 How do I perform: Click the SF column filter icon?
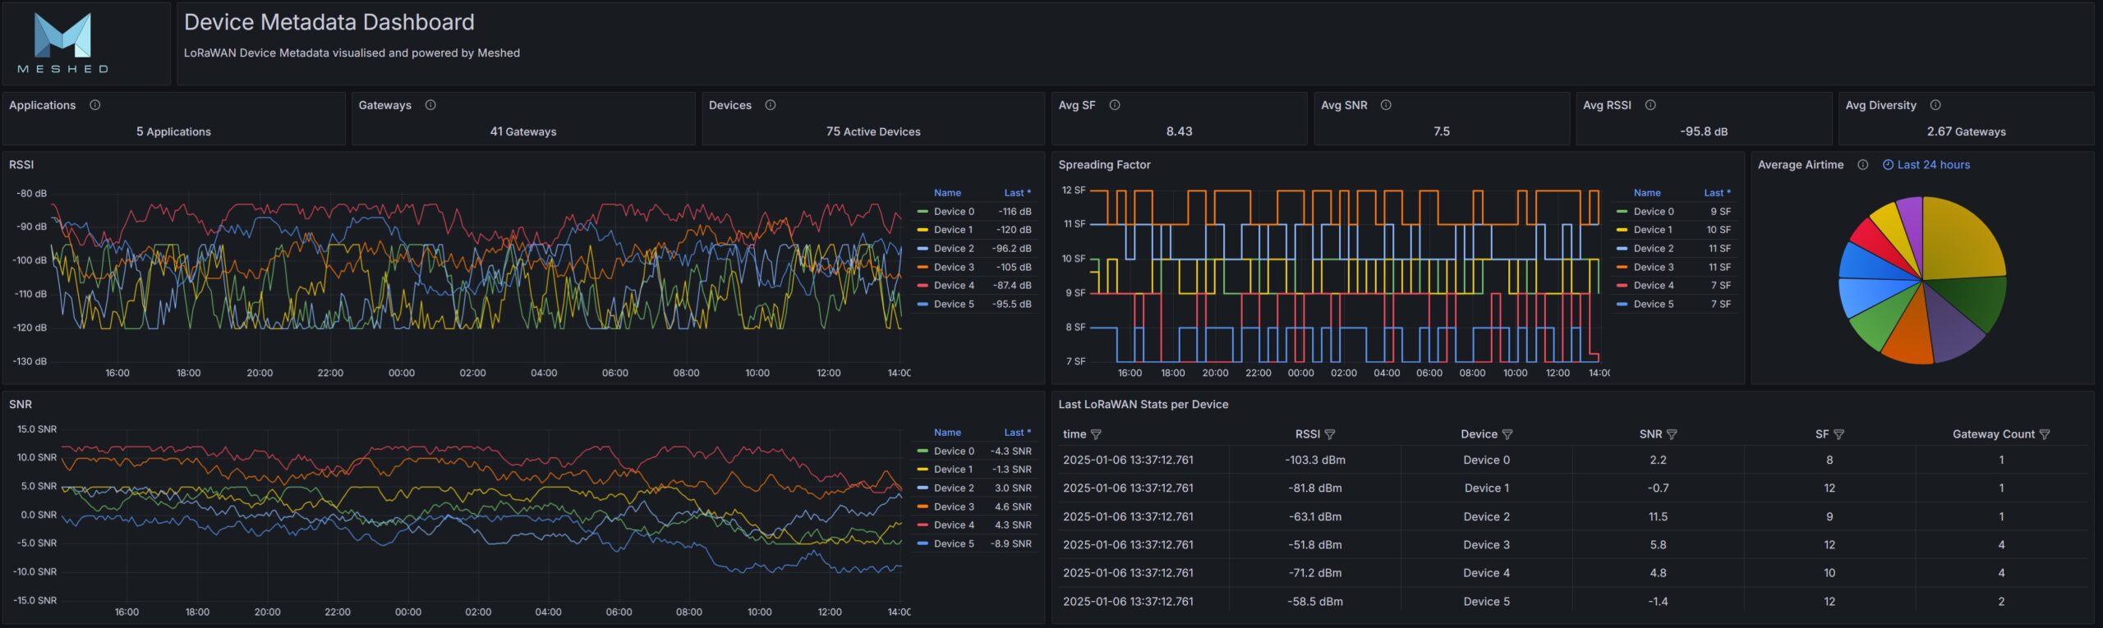pos(1839,434)
